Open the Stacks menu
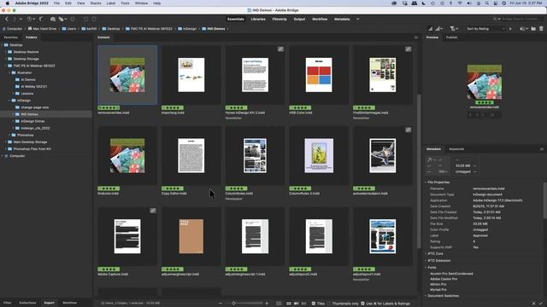 [96, 3]
